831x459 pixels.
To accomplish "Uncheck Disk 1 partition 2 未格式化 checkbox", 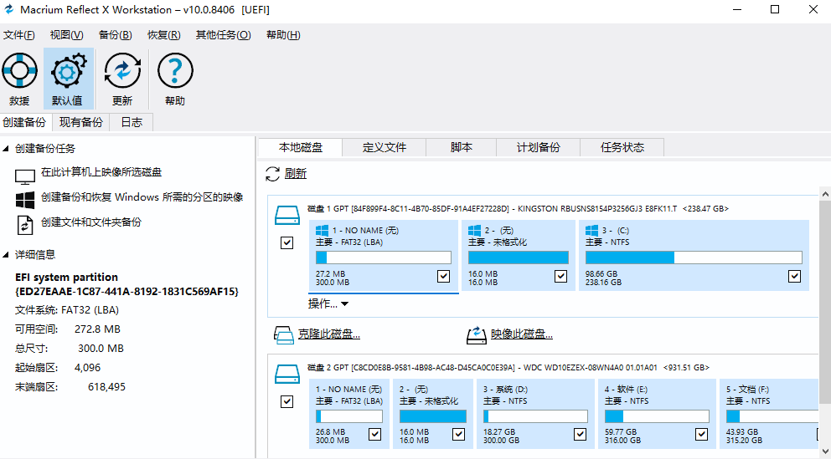I will [560, 276].
